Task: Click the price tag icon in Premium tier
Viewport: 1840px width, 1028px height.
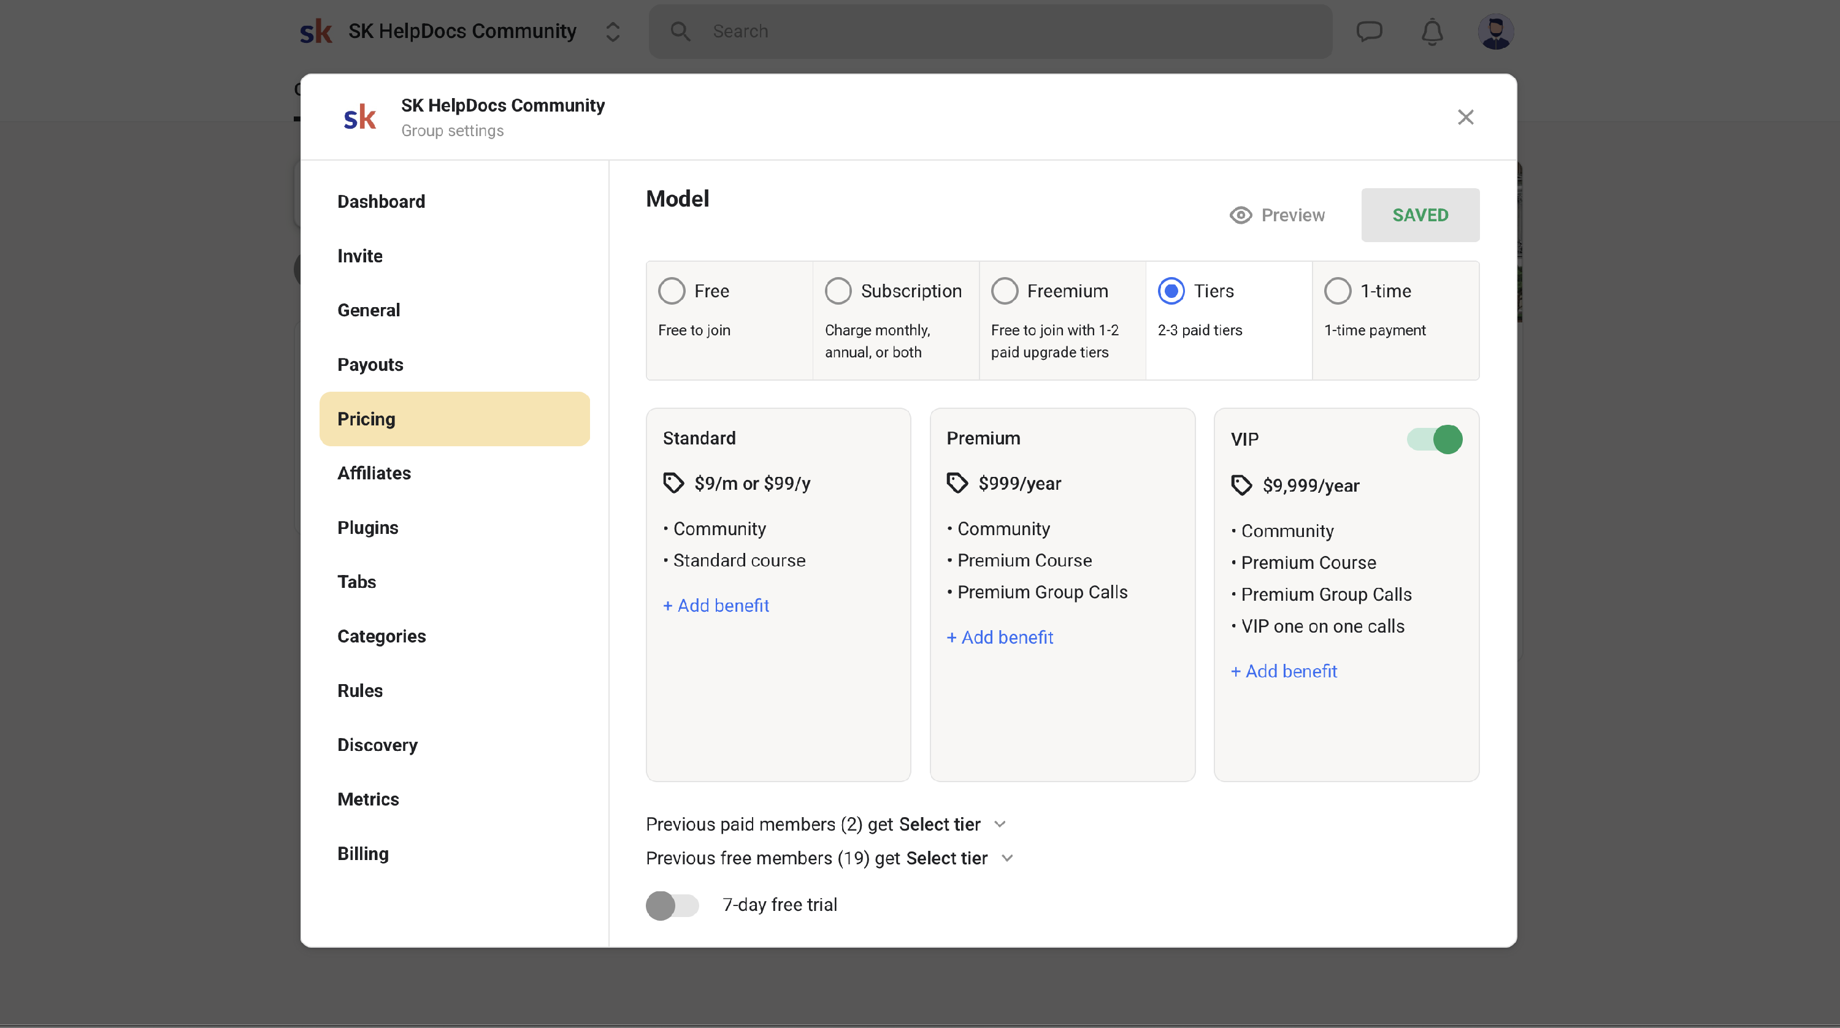Action: tap(957, 483)
